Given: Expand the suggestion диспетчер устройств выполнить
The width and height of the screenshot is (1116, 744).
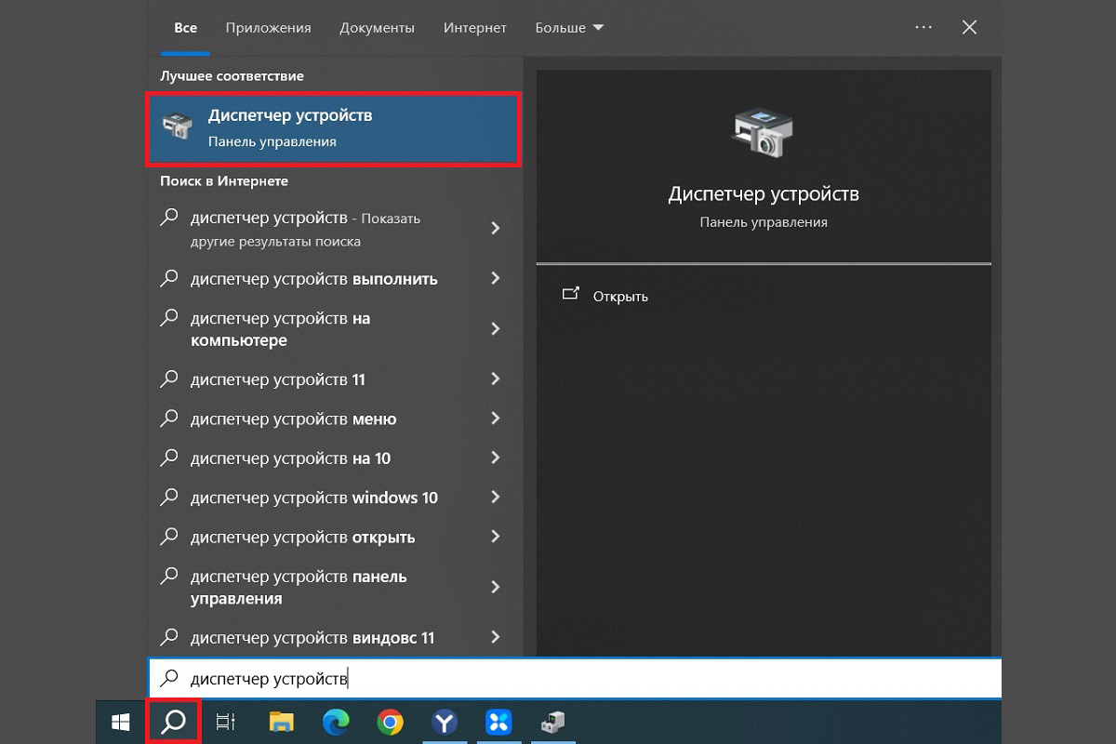Looking at the screenshot, I should coord(495,278).
